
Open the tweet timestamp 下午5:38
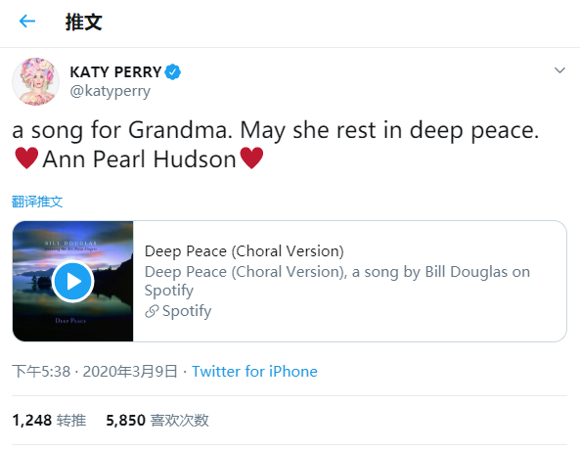[41, 372]
